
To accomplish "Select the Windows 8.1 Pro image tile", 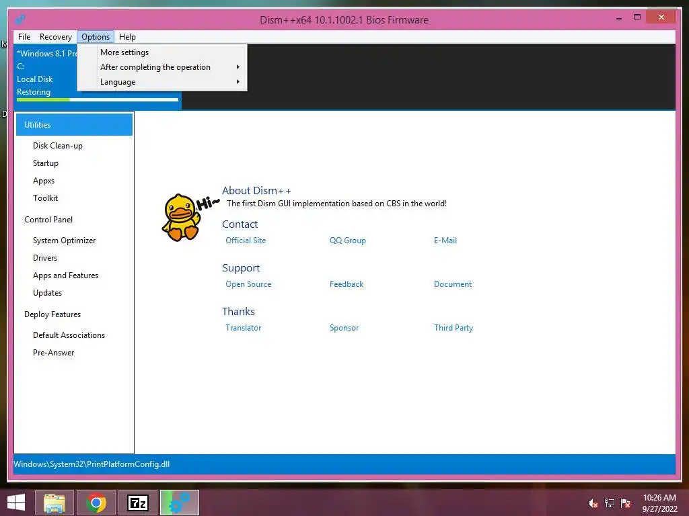I will [x=98, y=77].
